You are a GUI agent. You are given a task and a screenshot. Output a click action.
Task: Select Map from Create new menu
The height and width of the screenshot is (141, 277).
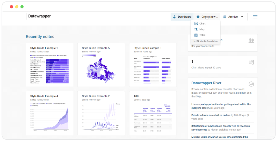(206, 29)
